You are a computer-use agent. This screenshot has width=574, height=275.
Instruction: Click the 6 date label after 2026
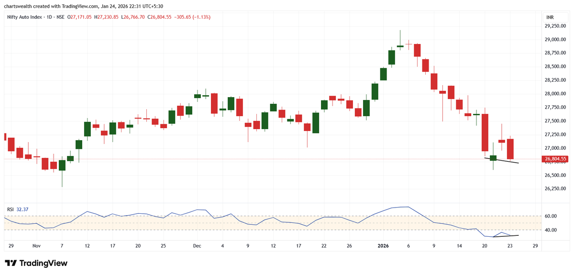(x=408, y=246)
